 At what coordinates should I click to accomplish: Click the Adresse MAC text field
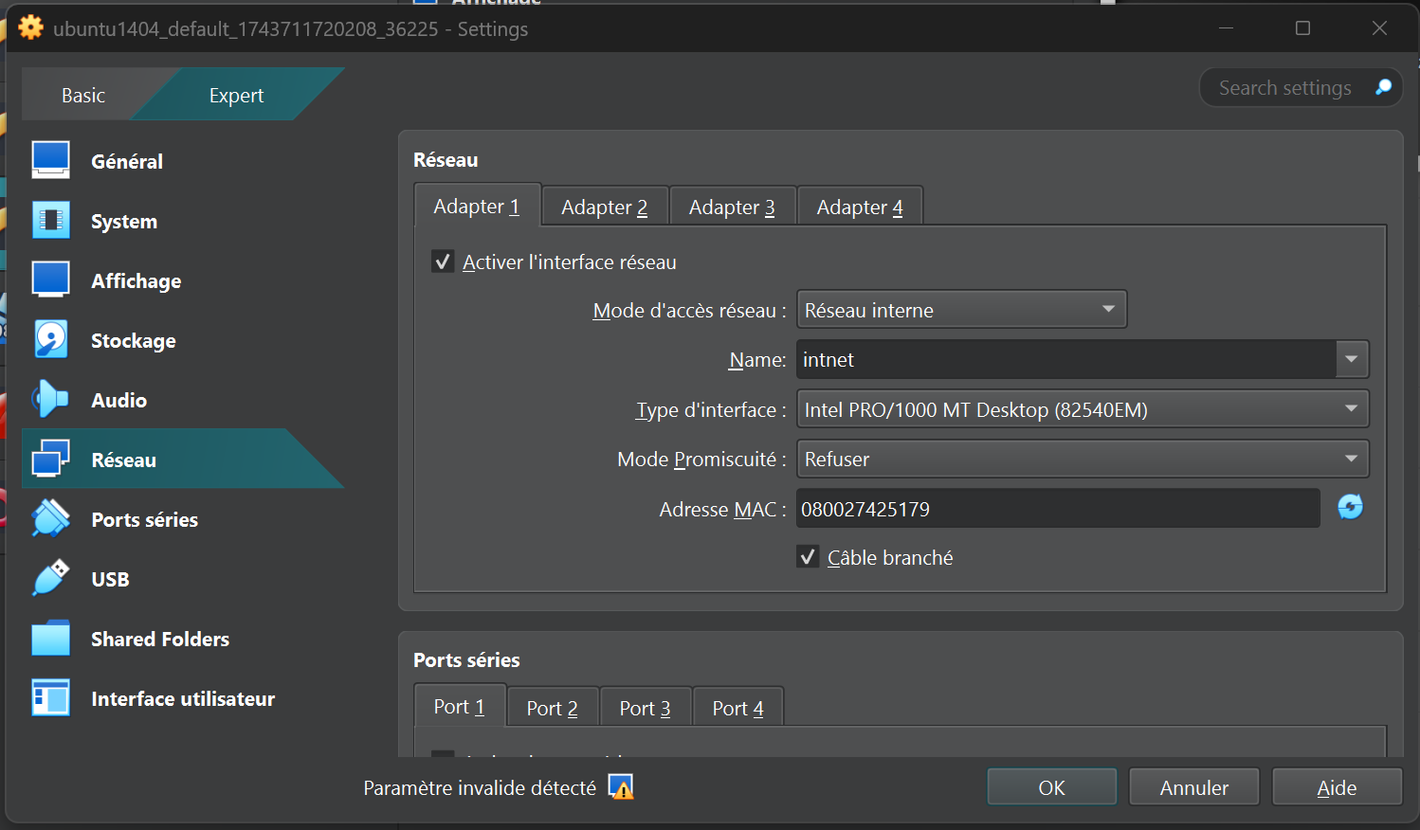click(x=1057, y=509)
